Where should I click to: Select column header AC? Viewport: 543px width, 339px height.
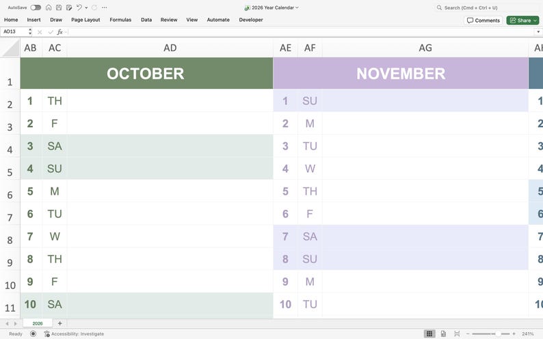tap(55, 48)
